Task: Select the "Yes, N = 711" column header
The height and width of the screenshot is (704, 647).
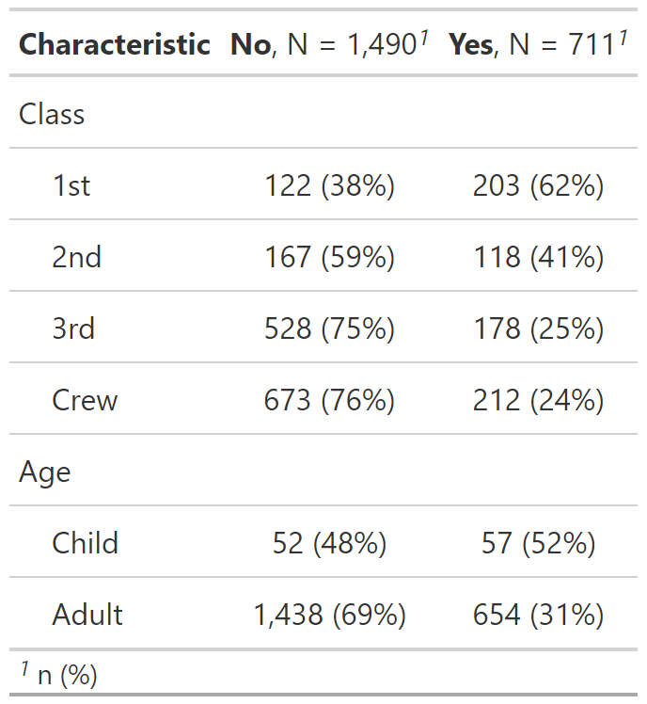Action: tap(537, 44)
